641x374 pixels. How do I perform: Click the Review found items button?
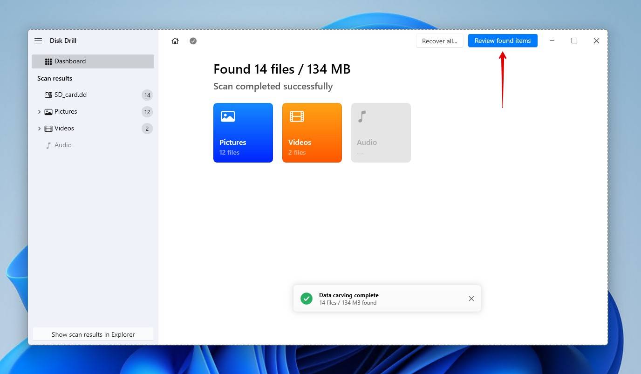click(x=503, y=41)
